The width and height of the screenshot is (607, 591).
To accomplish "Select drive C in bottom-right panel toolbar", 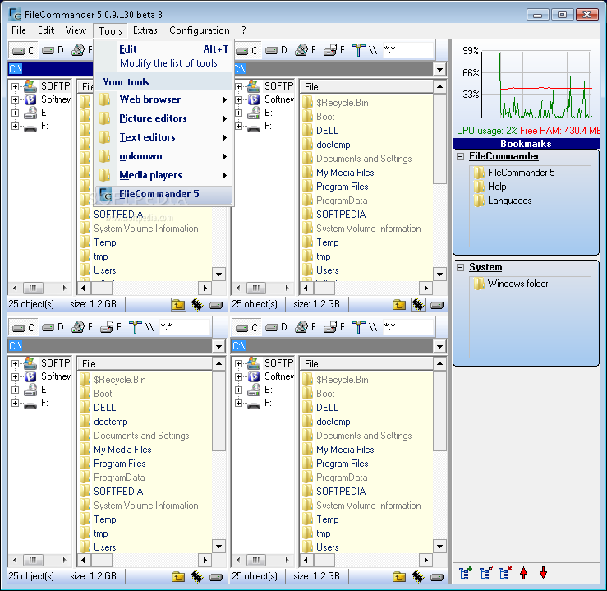I will [x=247, y=328].
